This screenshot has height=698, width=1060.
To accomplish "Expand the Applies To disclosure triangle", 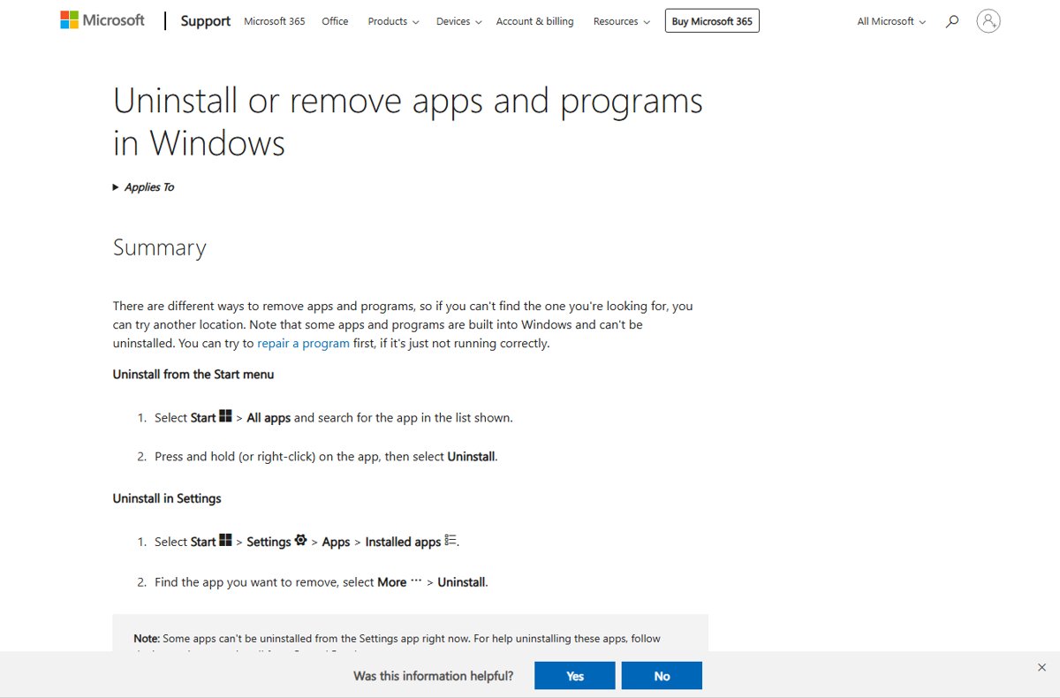I will tap(116, 187).
